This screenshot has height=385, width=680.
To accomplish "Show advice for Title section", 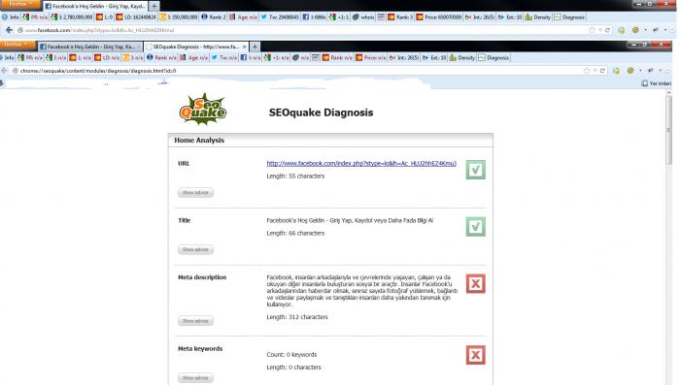I will tap(195, 249).
